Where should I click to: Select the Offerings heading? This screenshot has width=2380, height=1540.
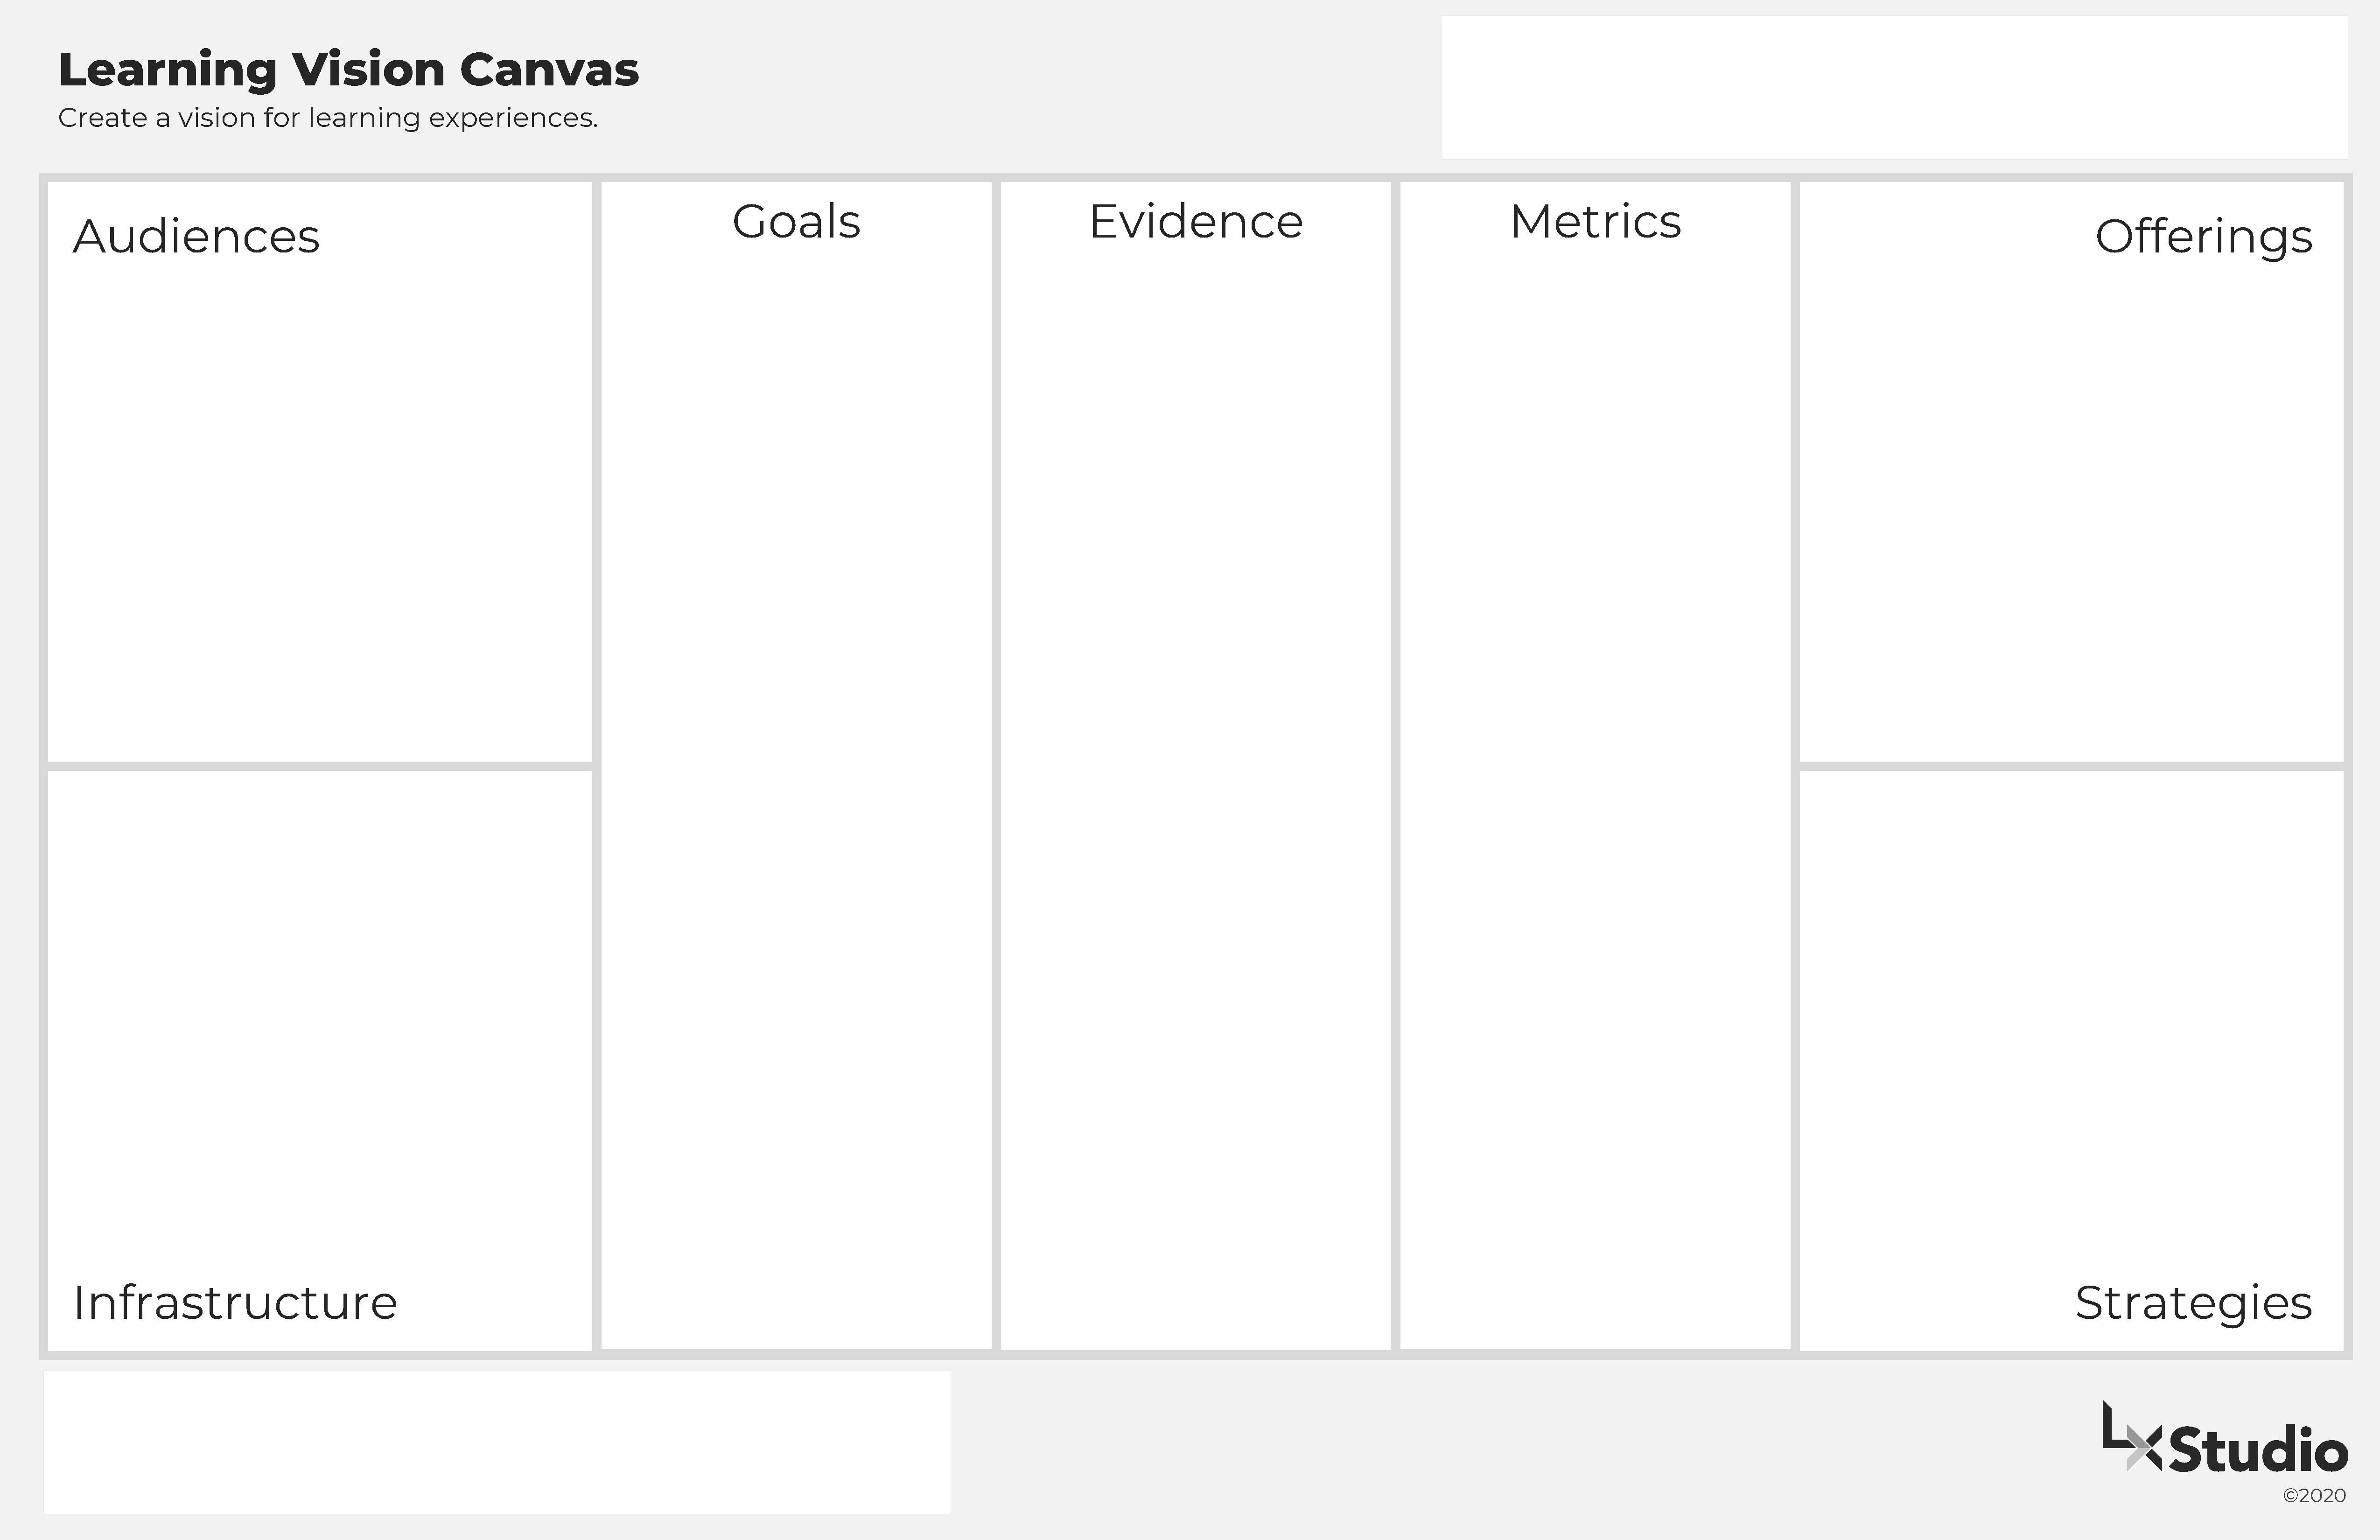tap(2204, 238)
